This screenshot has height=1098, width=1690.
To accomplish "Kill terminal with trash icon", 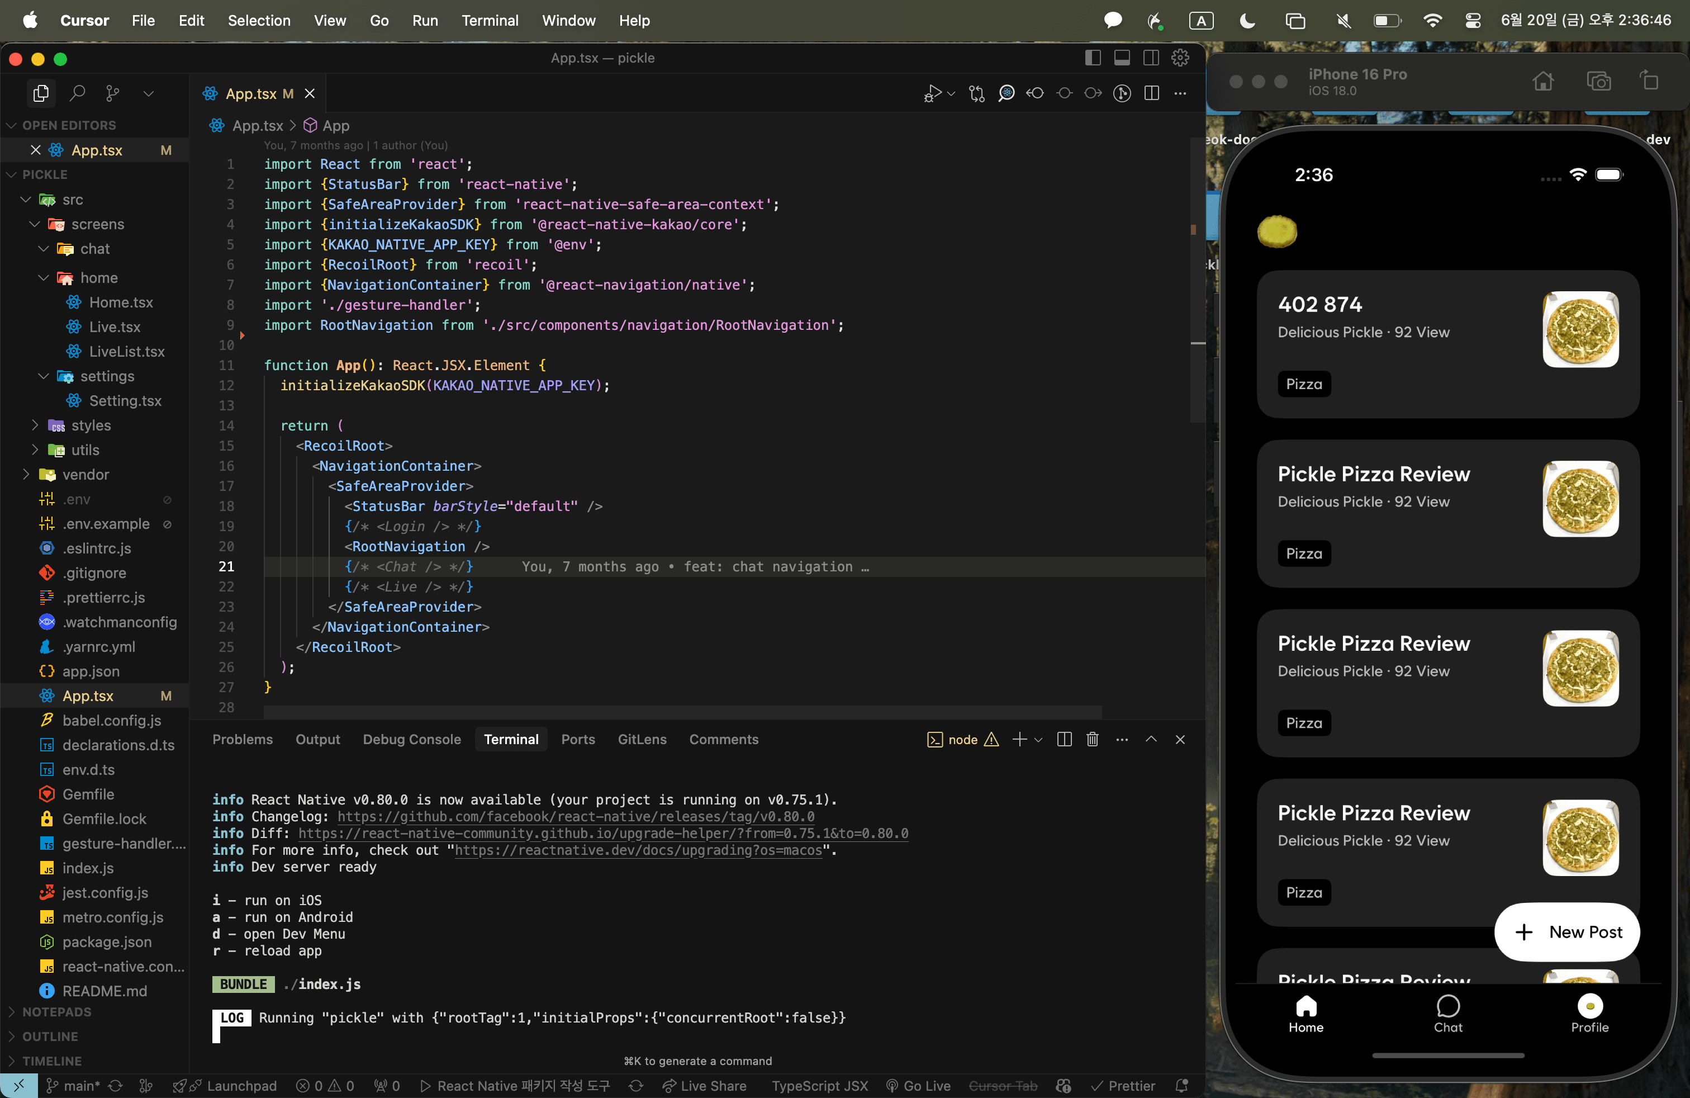I will click(1092, 739).
